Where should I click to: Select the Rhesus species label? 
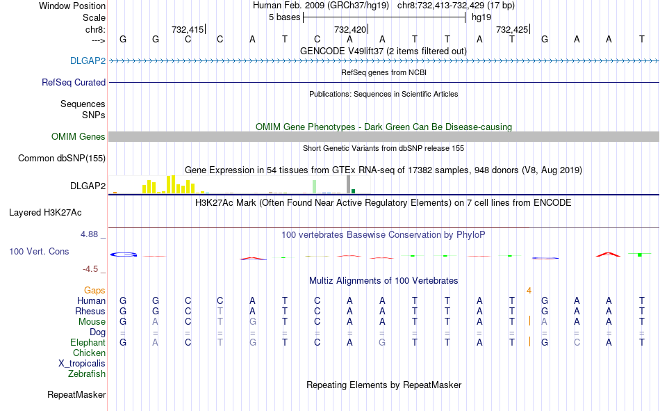90,311
